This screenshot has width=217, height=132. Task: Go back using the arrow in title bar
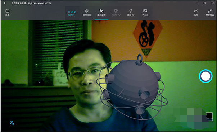pos(5,3)
